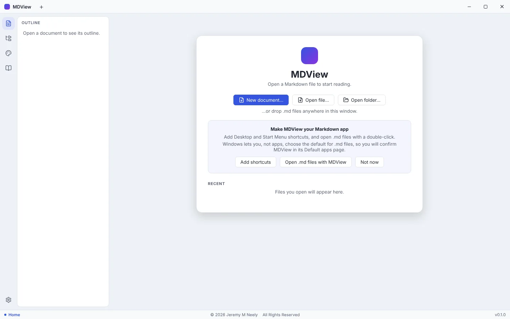Screen dimensions: 510x319
Task: Click the OUTLINE panel heading
Action: point(31,23)
